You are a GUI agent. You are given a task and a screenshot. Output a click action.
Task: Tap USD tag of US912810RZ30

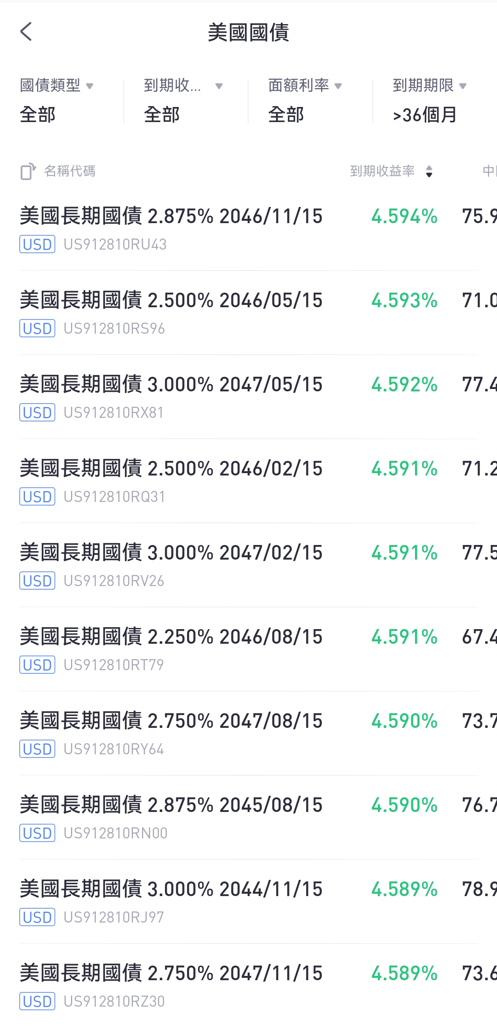pyautogui.click(x=37, y=1001)
